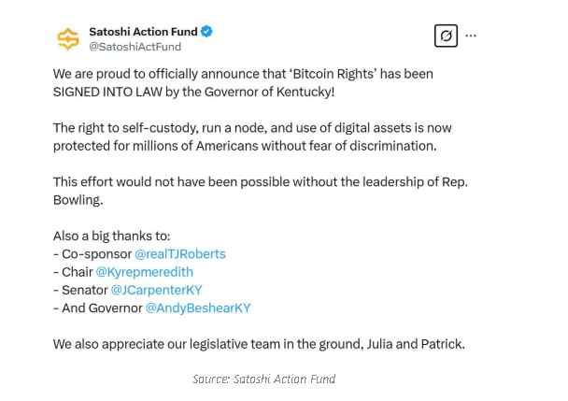Open the Satoshi Action Fund display name

[x=143, y=32]
